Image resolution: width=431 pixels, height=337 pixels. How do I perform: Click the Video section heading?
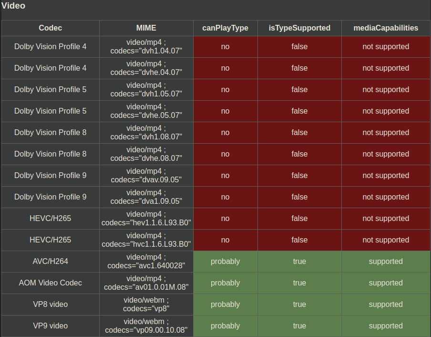[13, 6]
